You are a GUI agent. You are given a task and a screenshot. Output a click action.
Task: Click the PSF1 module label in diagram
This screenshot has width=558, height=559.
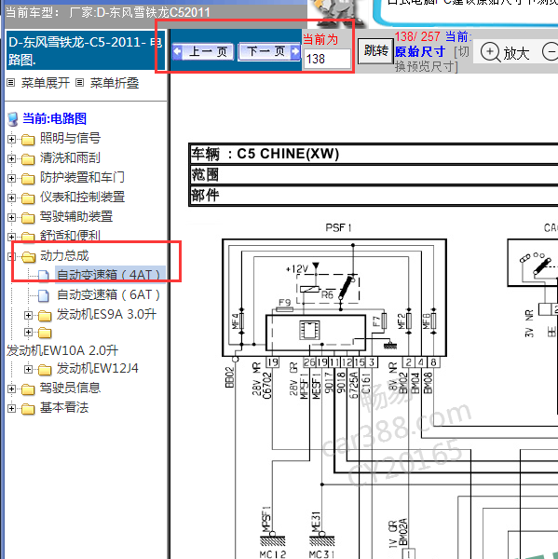[338, 228]
